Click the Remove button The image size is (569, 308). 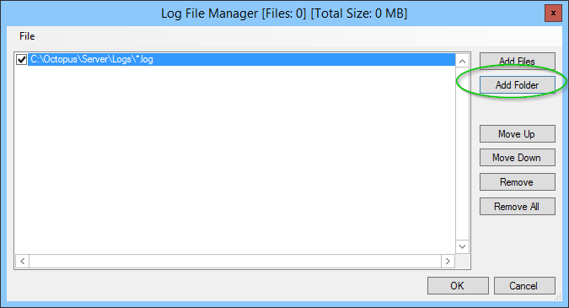pyautogui.click(x=517, y=182)
